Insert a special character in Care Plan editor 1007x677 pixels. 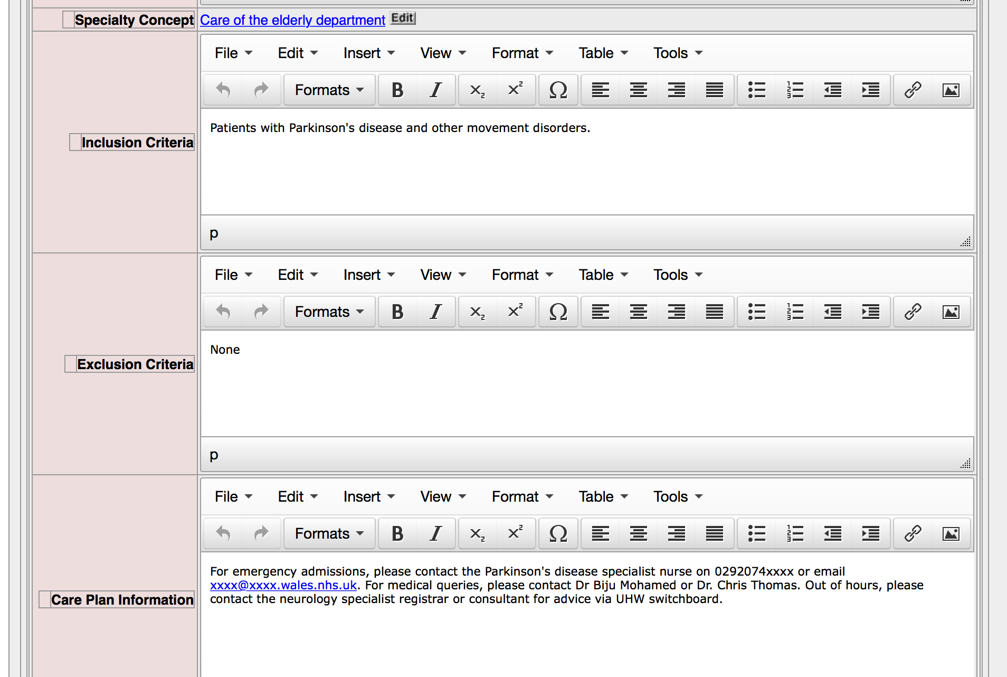558,533
